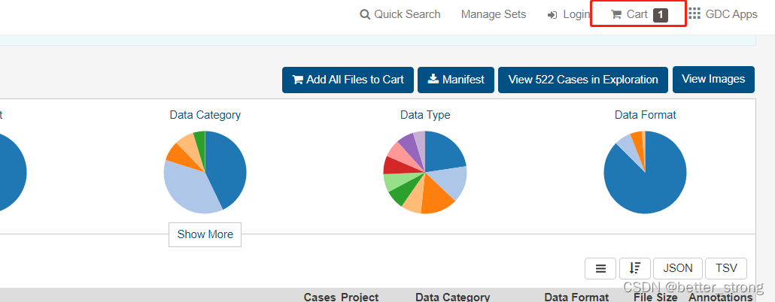Click the login arrow icon
775x302 pixels.
[552, 15]
